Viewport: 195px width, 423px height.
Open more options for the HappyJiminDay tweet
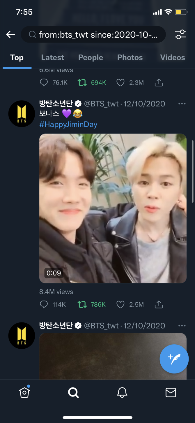pos(182,104)
